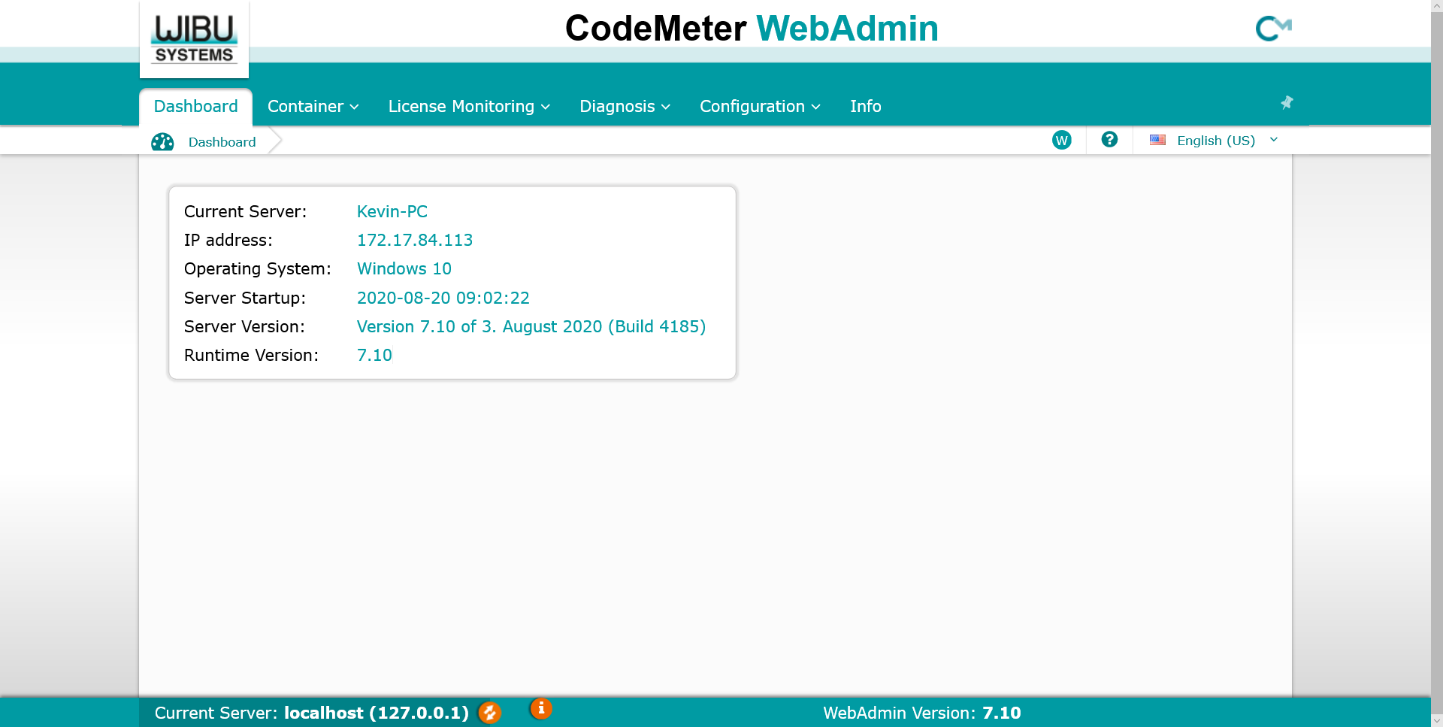Click the Dashboard breadcrumb link
1443x727 pixels.
pos(222,142)
